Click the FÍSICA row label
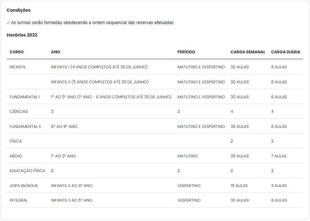 16,141
